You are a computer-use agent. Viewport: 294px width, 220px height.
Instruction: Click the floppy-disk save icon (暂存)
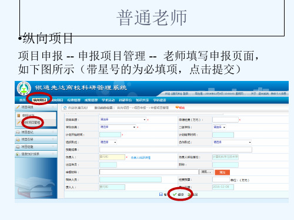click(161, 194)
